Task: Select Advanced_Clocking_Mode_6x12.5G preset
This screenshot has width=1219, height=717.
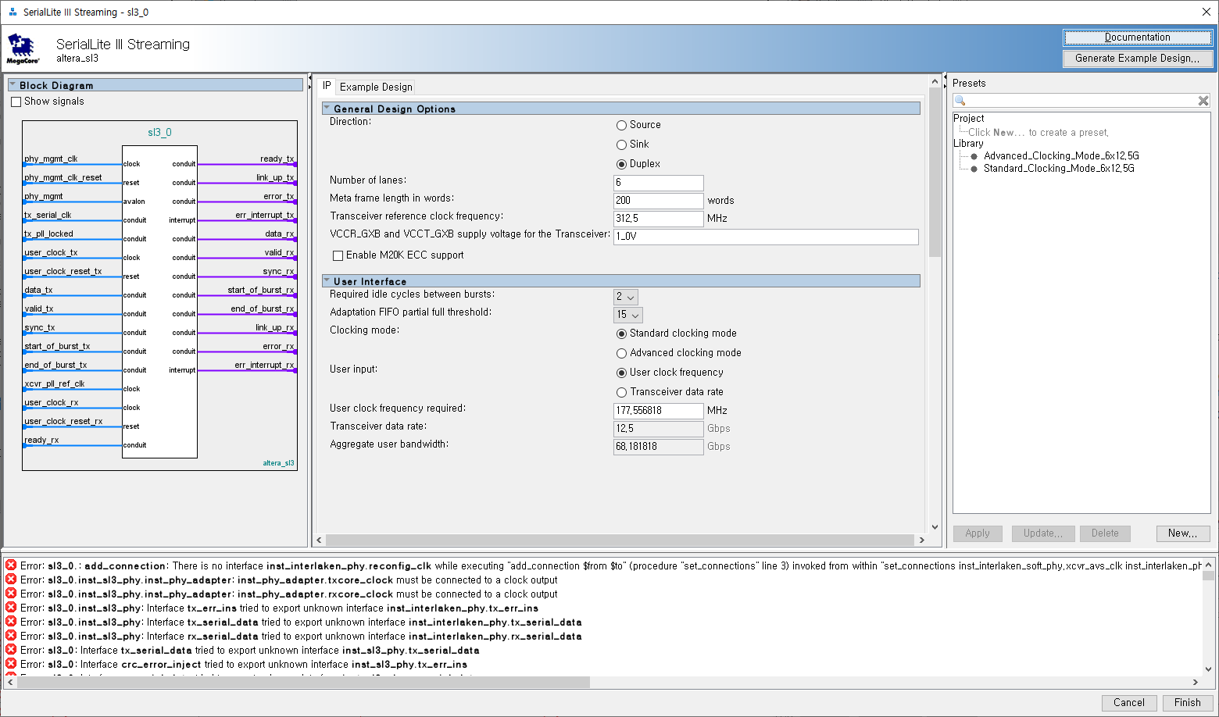Action: coord(1061,155)
